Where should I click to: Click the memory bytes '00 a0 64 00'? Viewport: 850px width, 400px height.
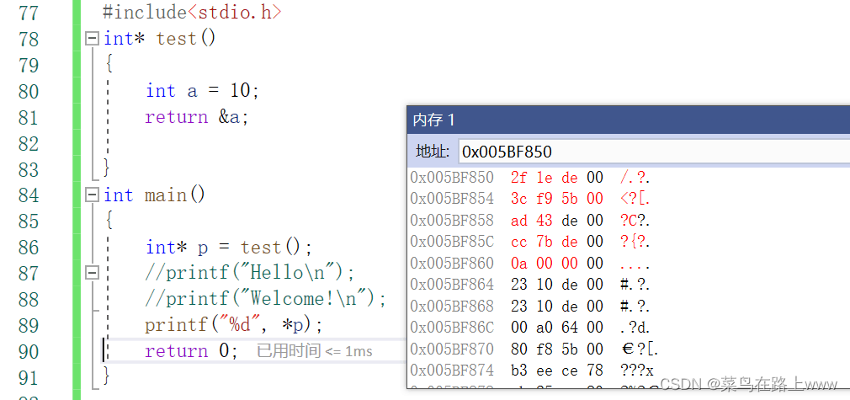click(557, 327)
